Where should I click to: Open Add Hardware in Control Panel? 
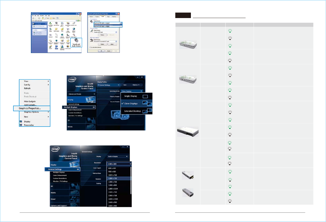56,24
